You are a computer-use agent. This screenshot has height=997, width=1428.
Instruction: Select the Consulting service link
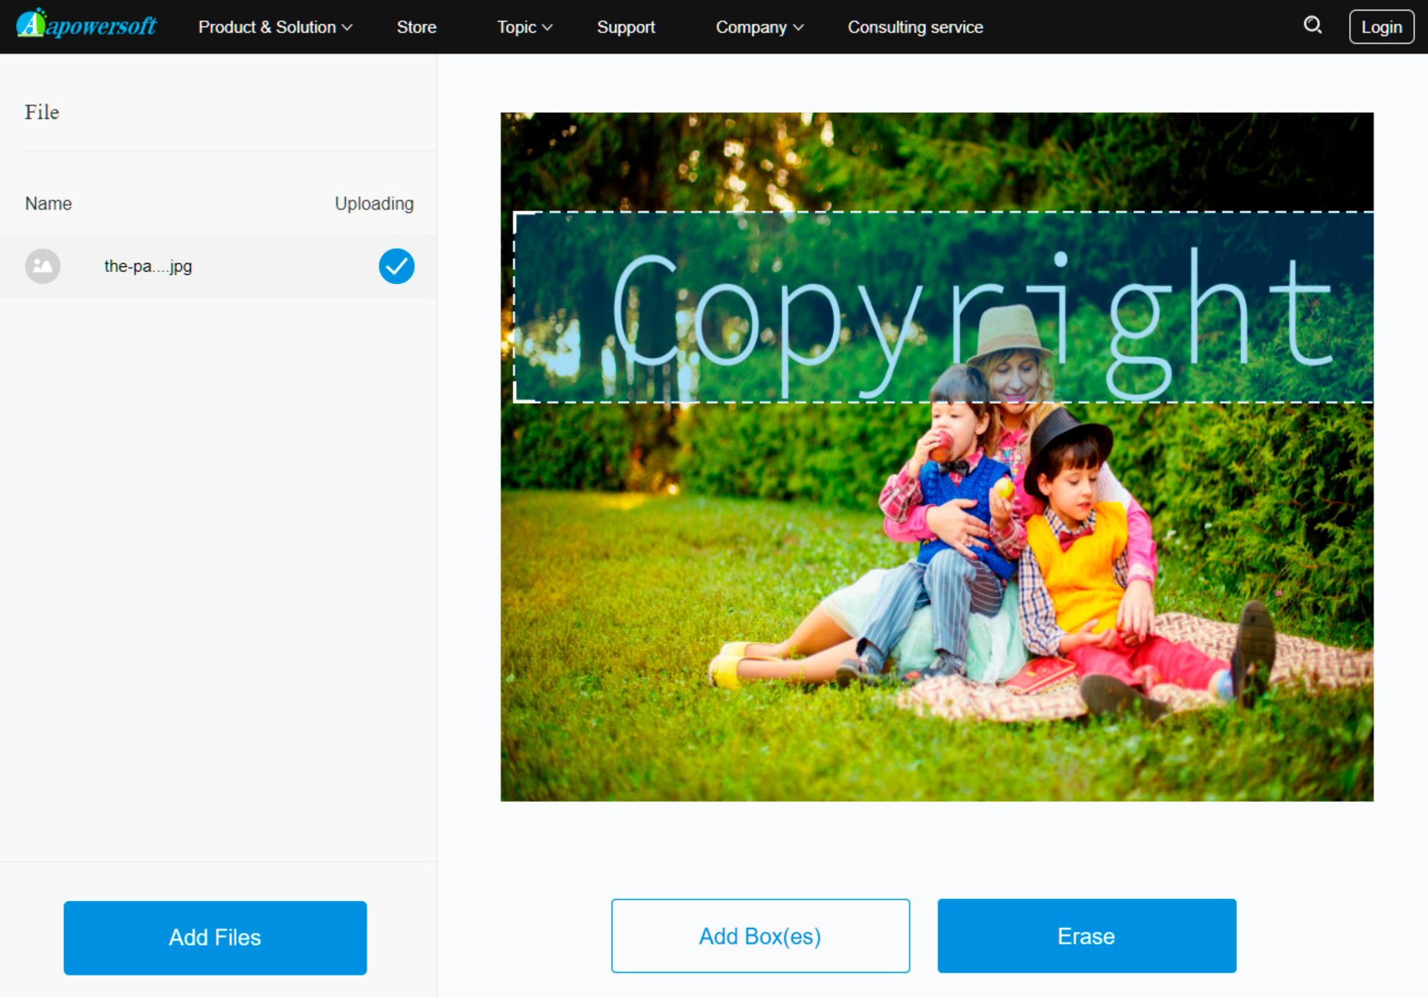click(915, 27)
